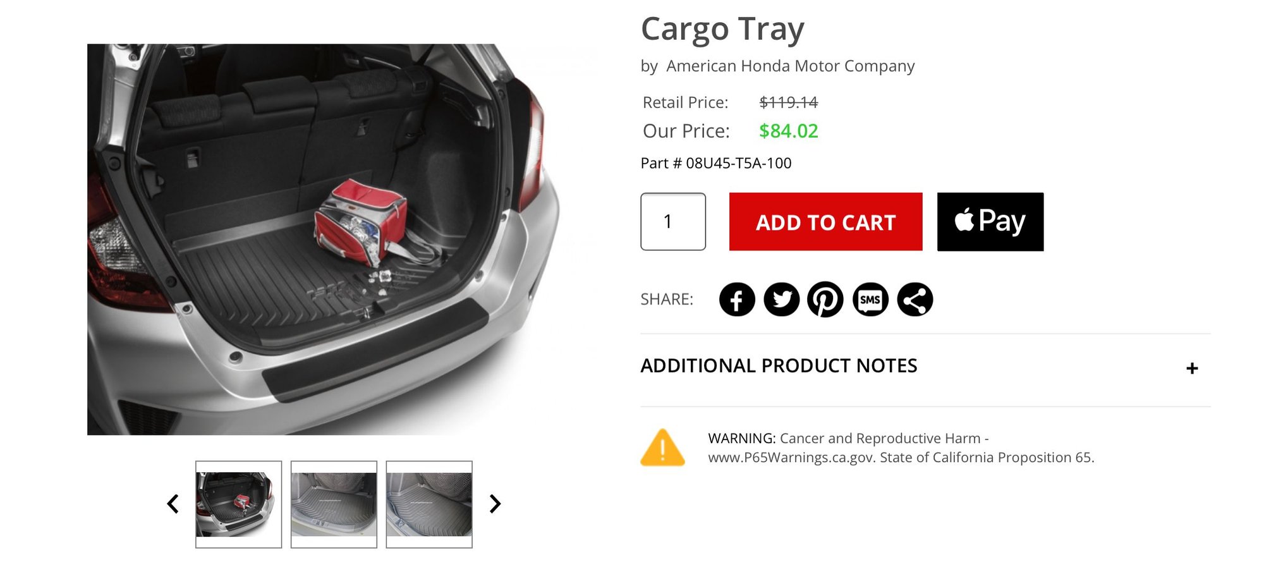Show previous product thumbnails
This screenshot has width=1264, height=567.
pos(173,504)
